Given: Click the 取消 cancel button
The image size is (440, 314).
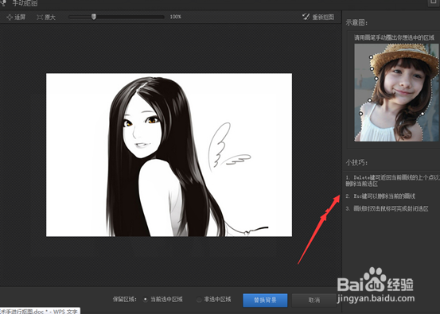Looking at the screenshot, I should pyautogui.click(x=313, y=300).
